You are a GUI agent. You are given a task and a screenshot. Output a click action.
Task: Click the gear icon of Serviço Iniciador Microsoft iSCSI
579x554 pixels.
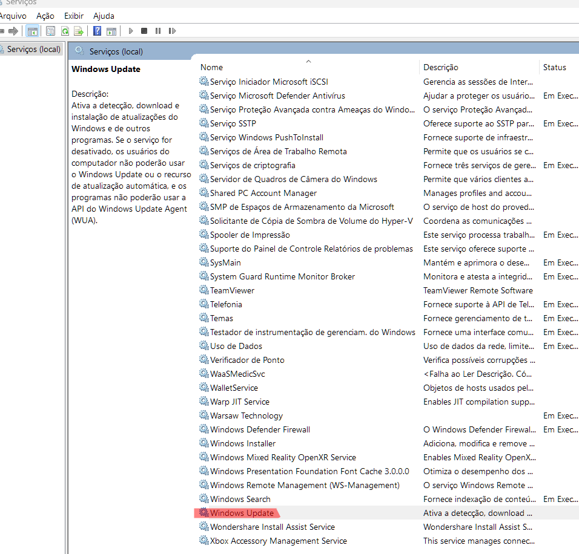204,81
